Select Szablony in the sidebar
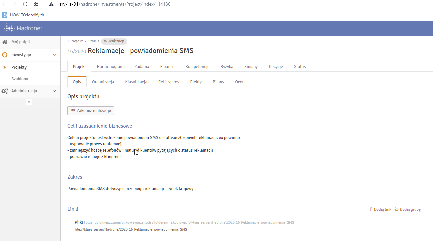Image resolution: width=433 pixels, height=241 pixels. click(x=20, y=79)
